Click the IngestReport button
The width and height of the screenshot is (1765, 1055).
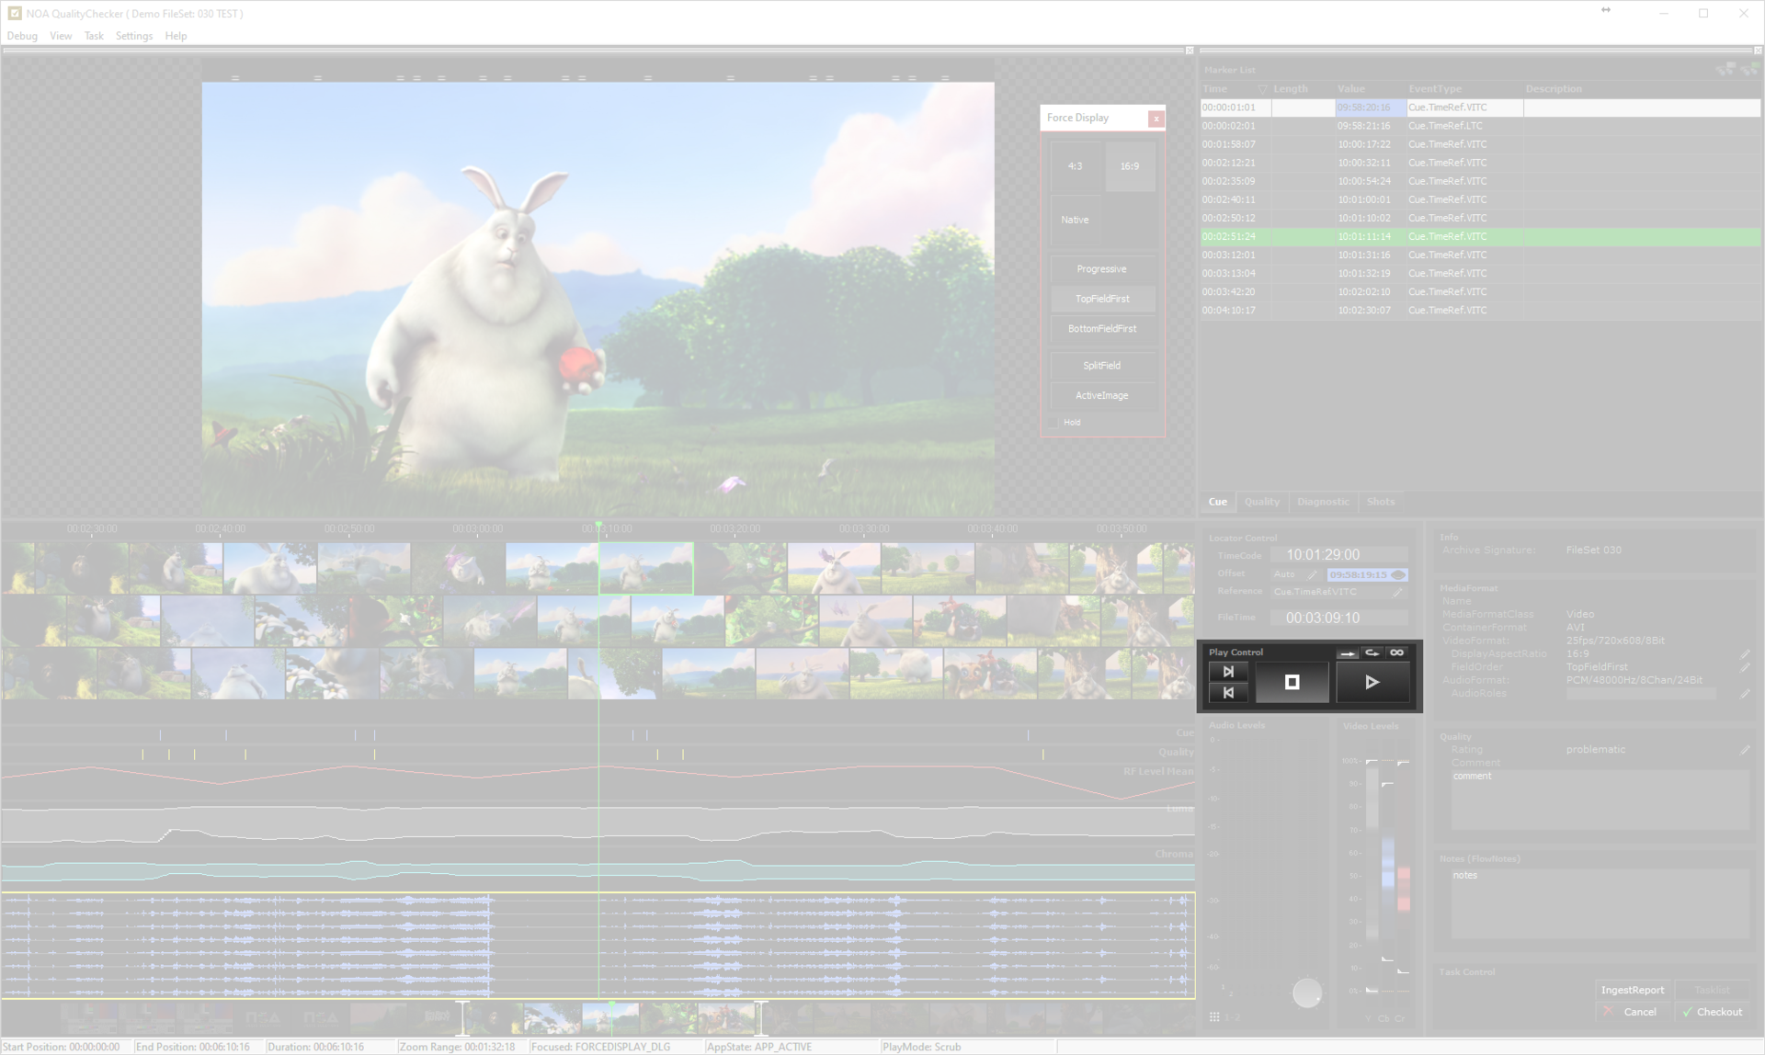click(1633, 990)
